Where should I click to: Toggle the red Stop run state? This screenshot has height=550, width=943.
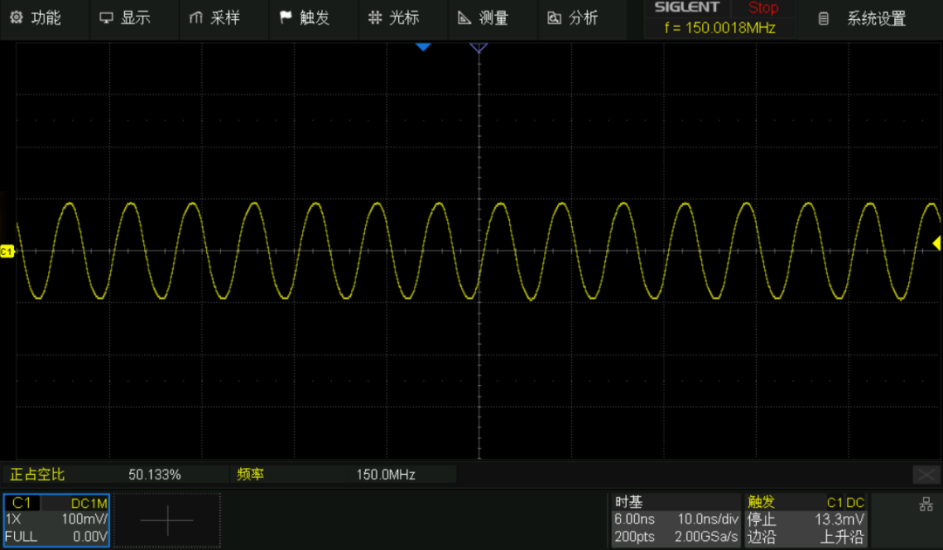click(x=762, y=8)
